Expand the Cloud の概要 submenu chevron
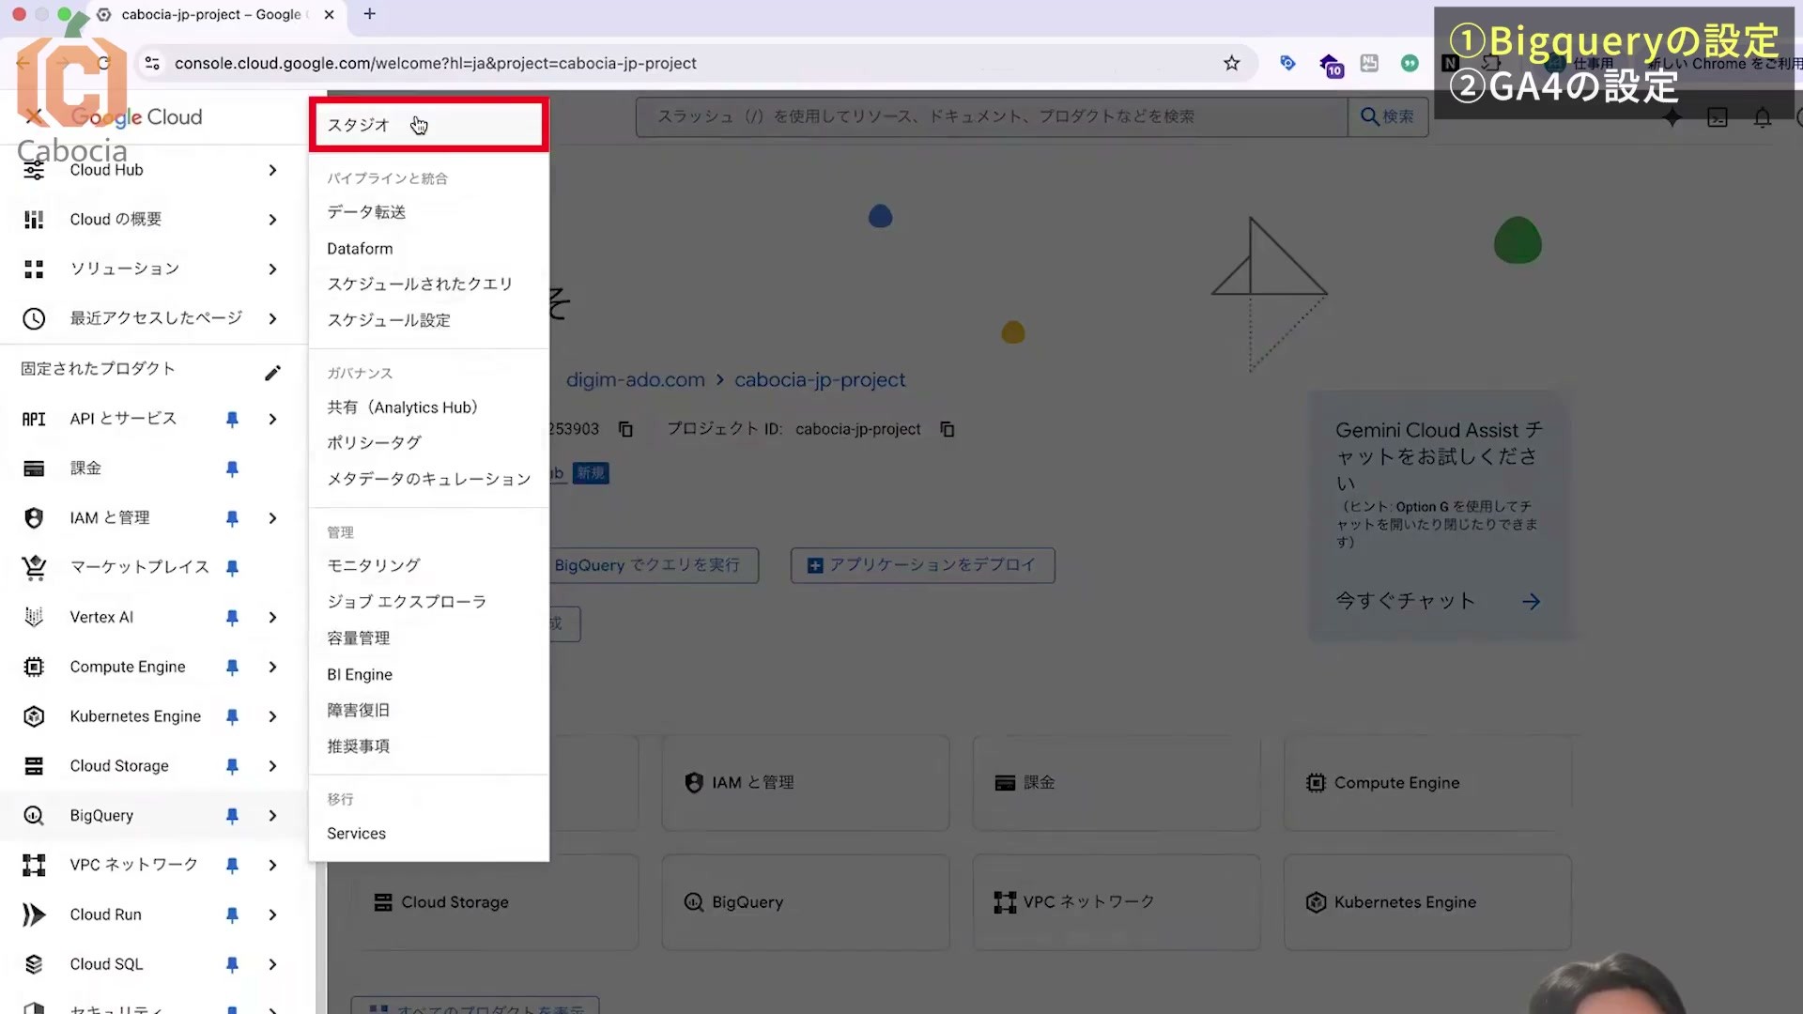 tap(272, 220)
